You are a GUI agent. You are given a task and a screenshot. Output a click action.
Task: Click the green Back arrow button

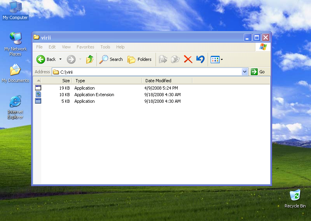tap(41, 59)
